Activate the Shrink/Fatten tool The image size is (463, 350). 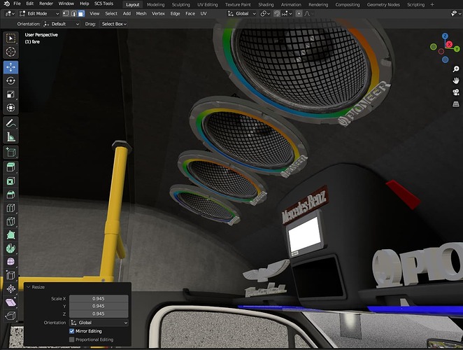coord(11,289)
